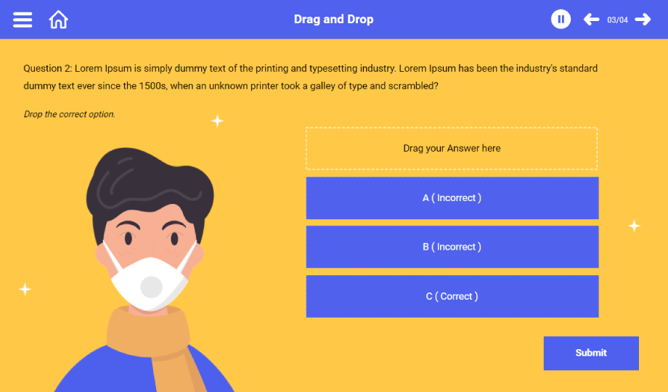Select option A ( Incorrect )
The height and width of the screenshot is (392, 668).
tap(452, 198)
